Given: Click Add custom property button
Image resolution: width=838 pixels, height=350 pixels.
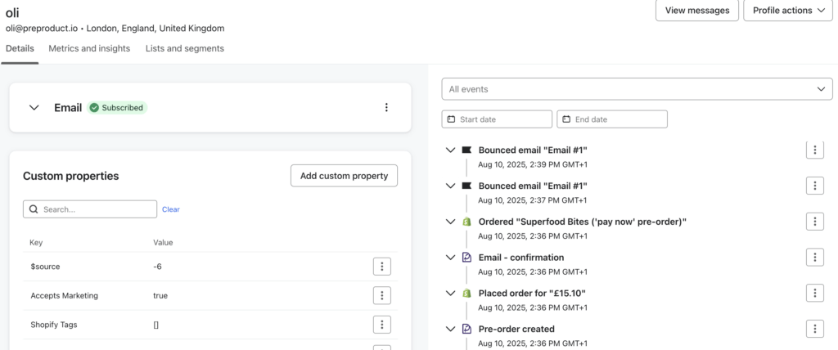Looking at the screenshot, I should tap(344, 176).
